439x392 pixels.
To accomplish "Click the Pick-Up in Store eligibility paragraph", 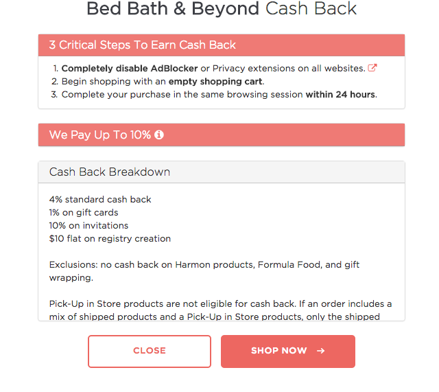I will point(220,310).
